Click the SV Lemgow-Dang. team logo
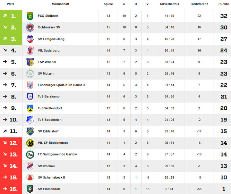 click(30, 39)
